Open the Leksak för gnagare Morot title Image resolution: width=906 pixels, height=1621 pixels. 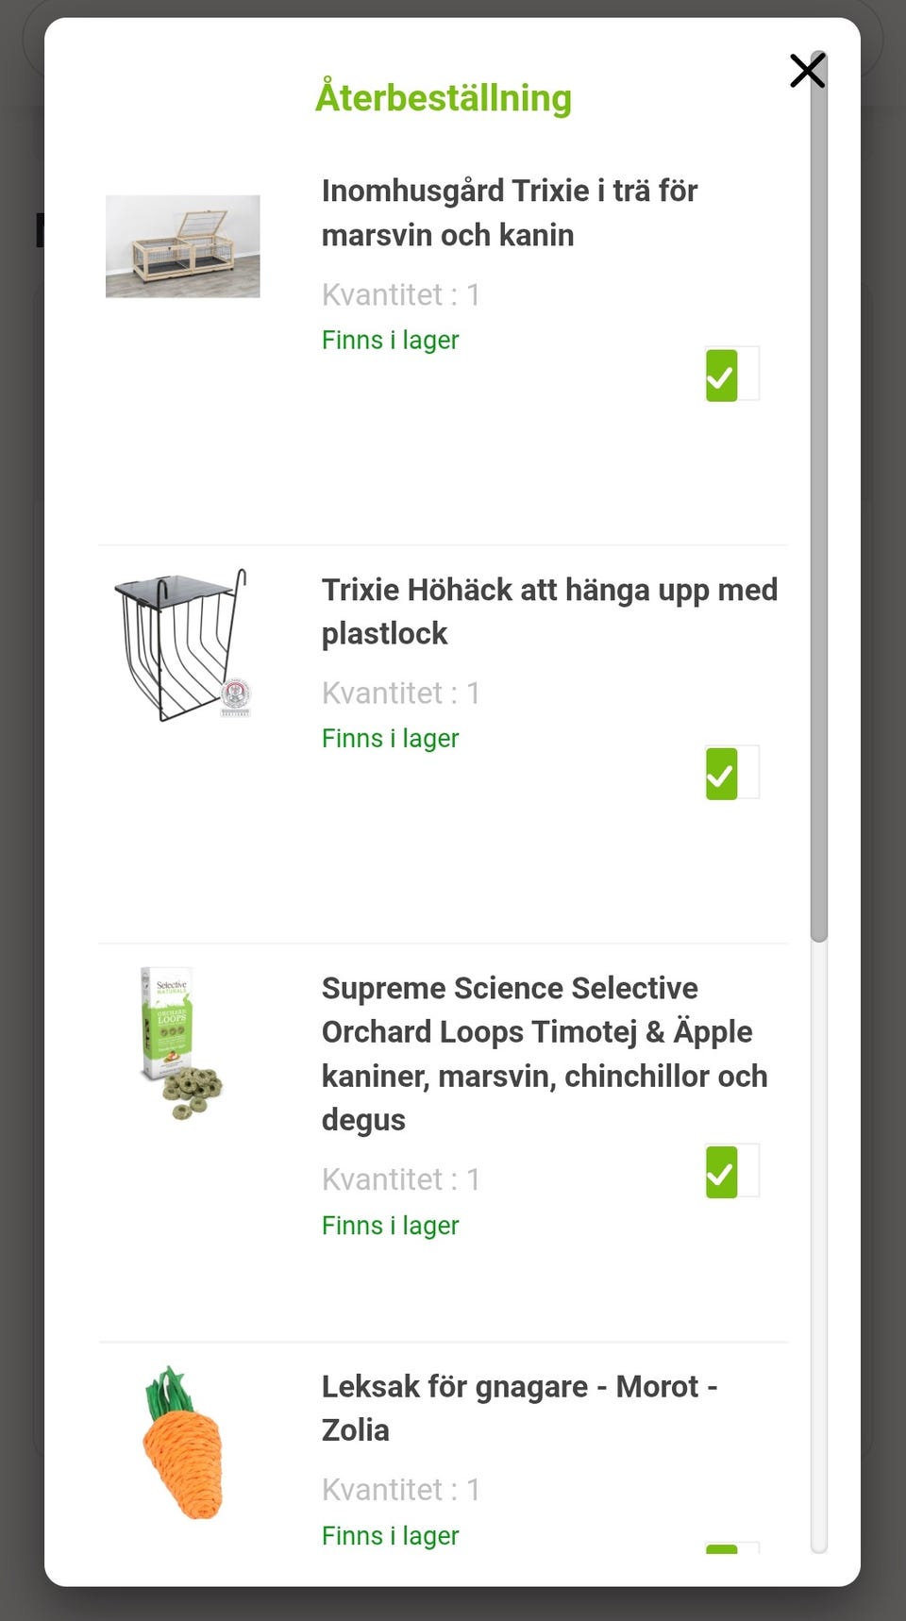520,1408
